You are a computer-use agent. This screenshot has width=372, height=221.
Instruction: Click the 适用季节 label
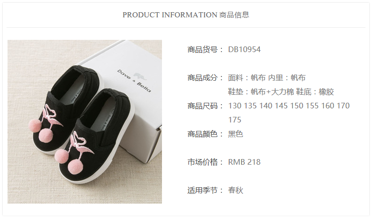tap(202, 191)
